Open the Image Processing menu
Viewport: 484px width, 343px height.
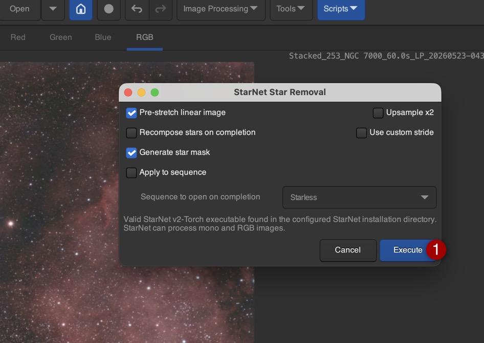221,9
